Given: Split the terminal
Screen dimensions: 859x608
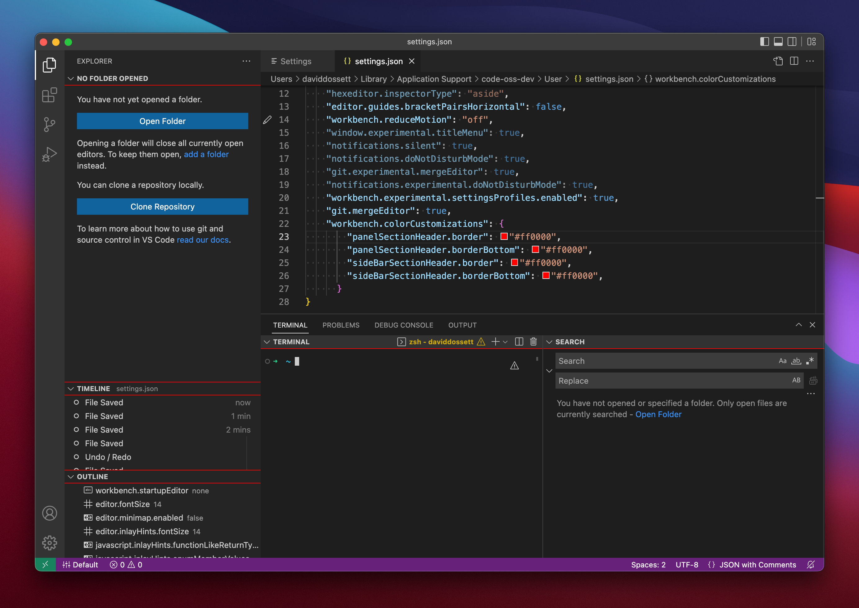Looking at the screenshot, I should coord(519,341).
